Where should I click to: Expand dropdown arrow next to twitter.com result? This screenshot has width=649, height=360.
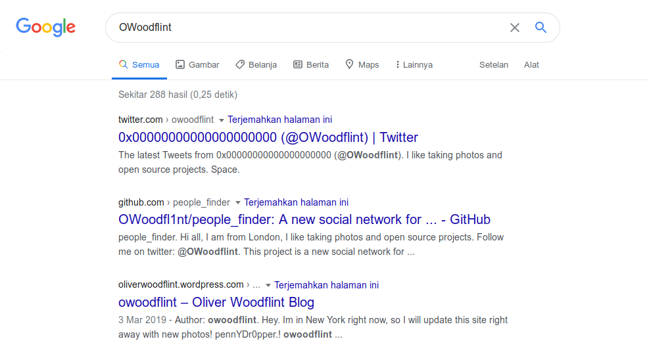pyautogui.click(x=222, y=120)
